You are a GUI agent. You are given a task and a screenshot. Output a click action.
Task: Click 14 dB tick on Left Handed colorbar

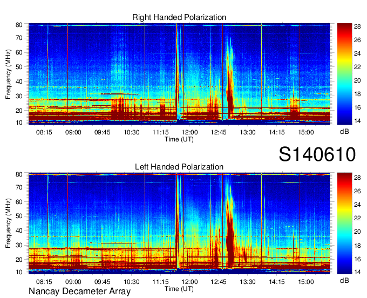tap(357, 272)
